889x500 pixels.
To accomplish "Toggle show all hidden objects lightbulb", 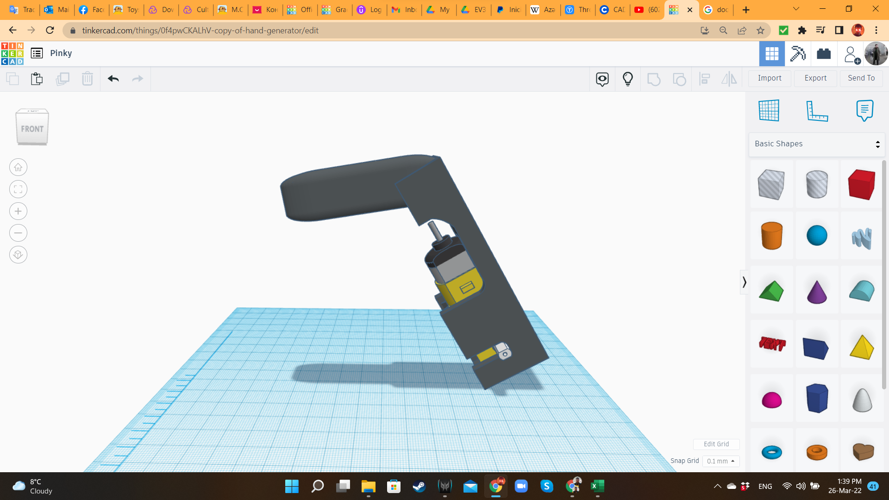I will pyautogui.click(x=628, y=79).
